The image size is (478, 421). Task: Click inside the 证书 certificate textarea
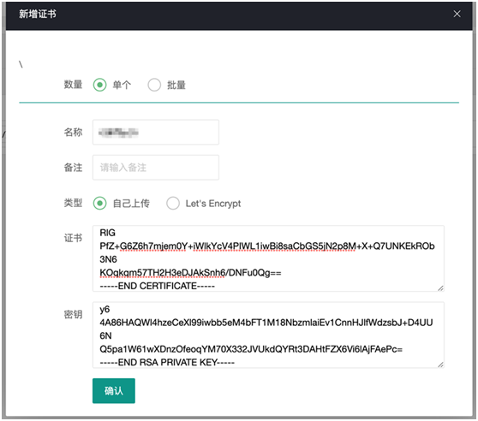coord(268,258)
